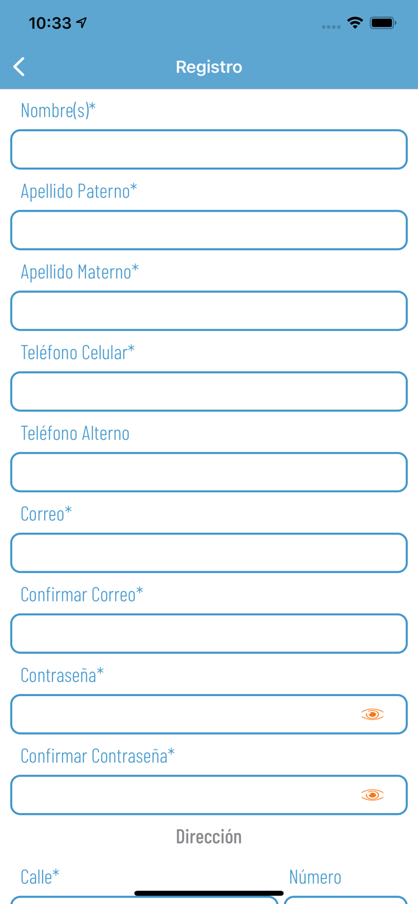Select the Apellido Paterno text box
The width and height of the screenshot is (418, 904).
click(209, 230)
